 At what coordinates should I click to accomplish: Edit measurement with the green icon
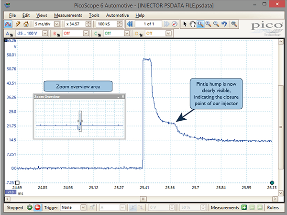pos(260,207)
